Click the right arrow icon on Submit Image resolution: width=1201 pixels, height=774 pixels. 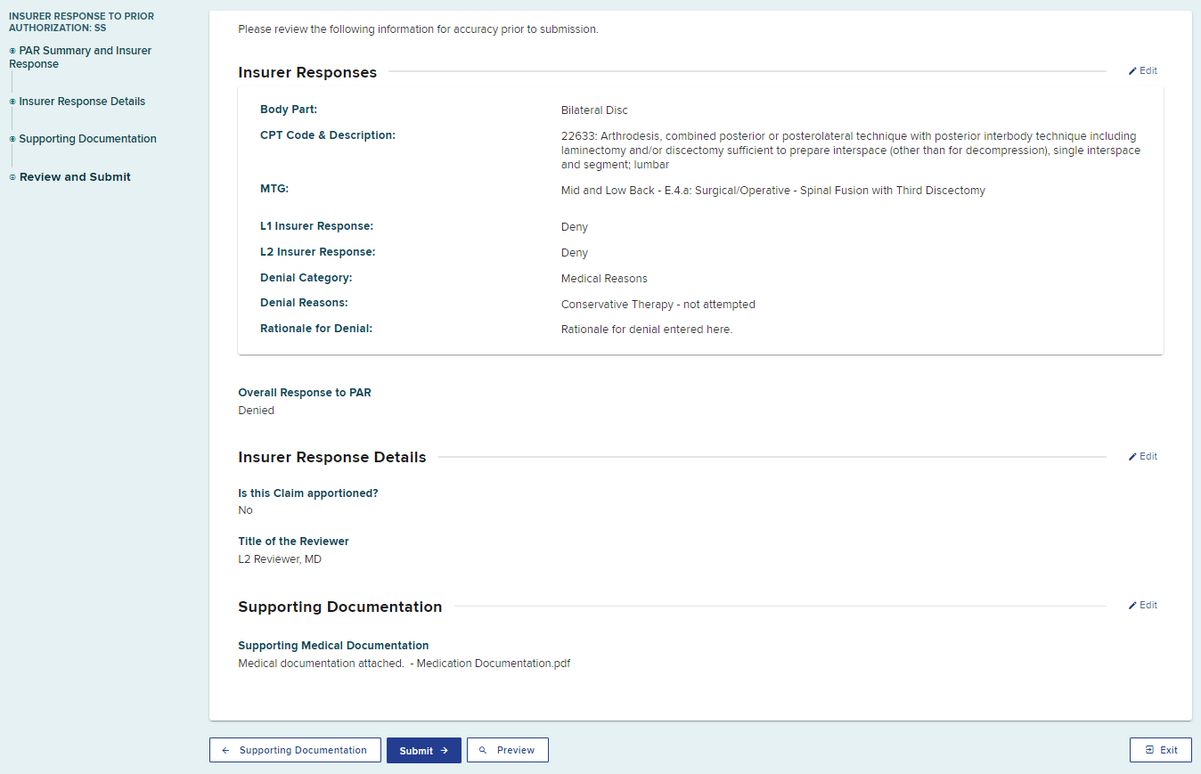click(445, 751)
